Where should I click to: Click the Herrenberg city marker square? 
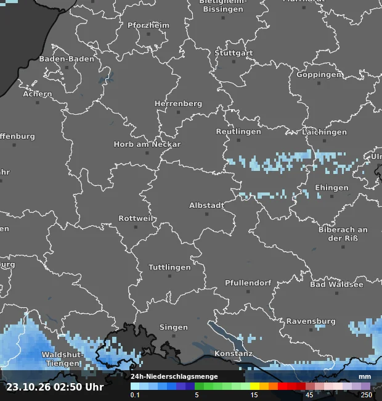pos(178,112)
